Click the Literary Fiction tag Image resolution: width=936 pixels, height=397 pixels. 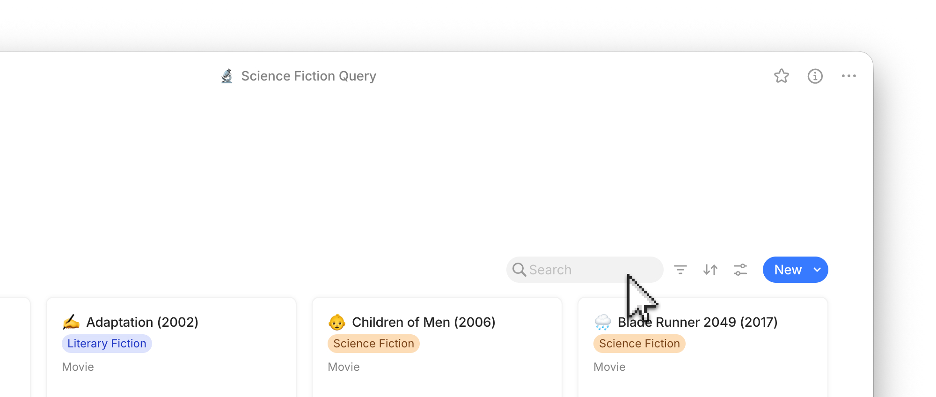tap(107, 344)
